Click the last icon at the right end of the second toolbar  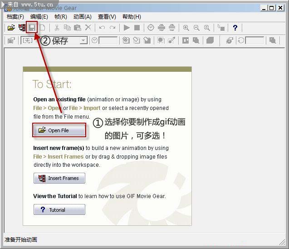[x=273, y=40]
